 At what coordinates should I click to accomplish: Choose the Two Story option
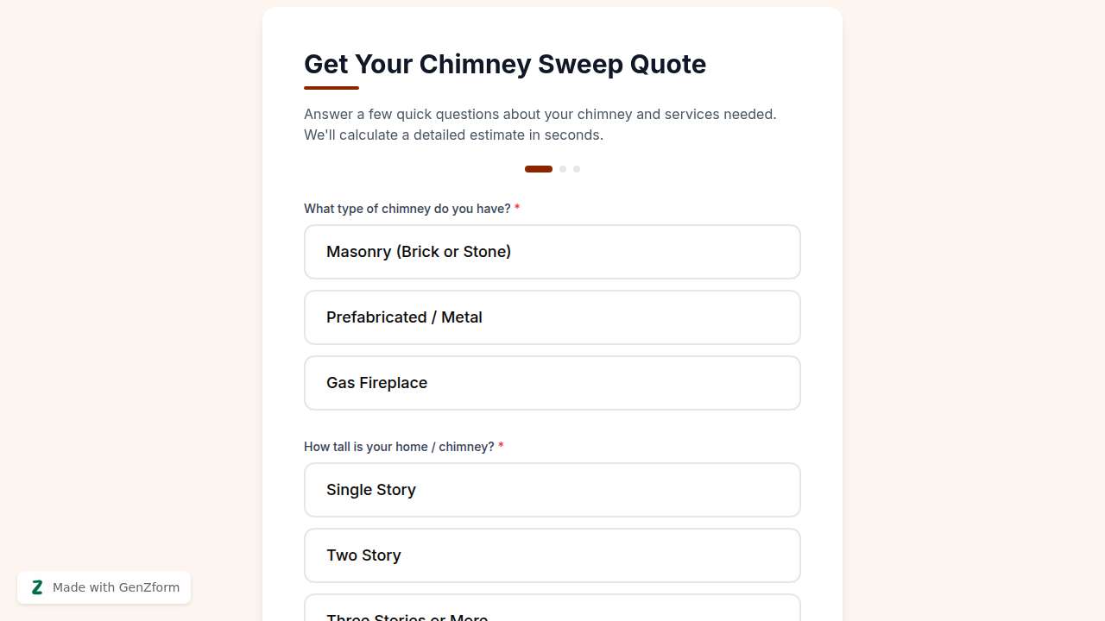tap(552, 555)
